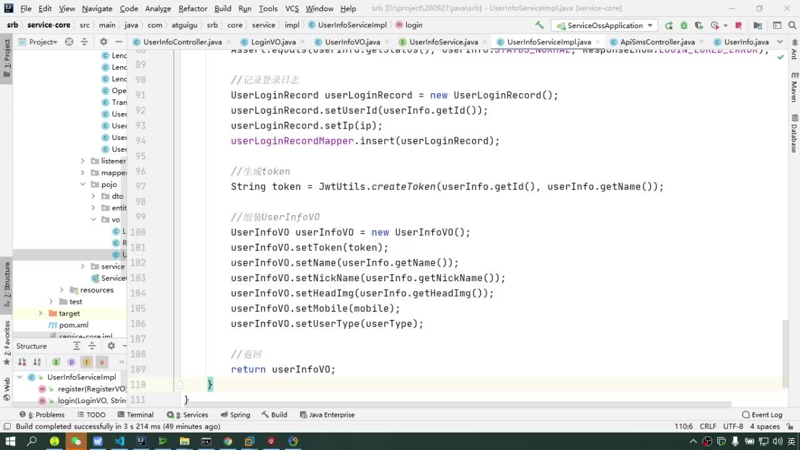Open the Database side panel
Image resolution: width=800 pixels, height=450 pixels.
tap(794, 134)
